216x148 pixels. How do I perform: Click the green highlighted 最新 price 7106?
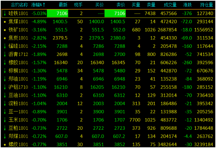[x=57, y=13]
